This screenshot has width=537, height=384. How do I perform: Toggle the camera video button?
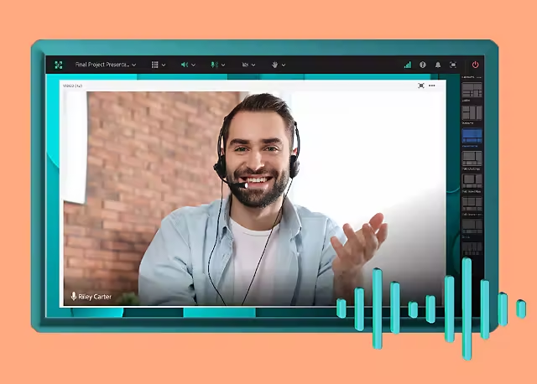[245, 65]
